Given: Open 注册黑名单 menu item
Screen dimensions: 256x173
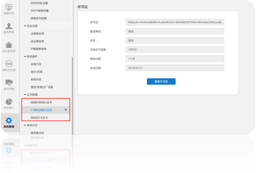Looking at the screenshot, I should [x=37, y=34].
